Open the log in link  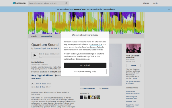pos(155,3)
